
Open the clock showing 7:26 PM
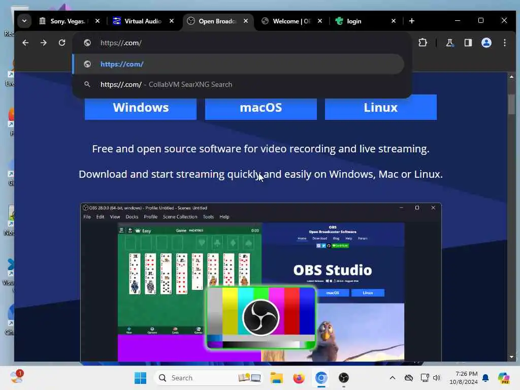tap(463, 378)
